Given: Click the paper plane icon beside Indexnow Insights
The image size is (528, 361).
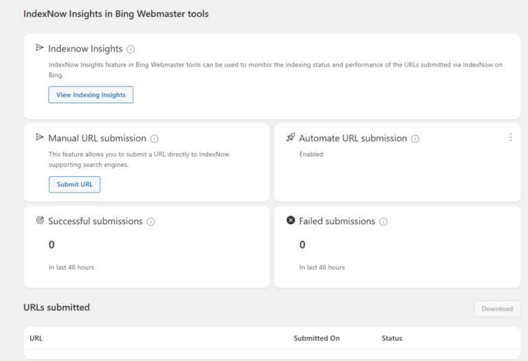Looking at the screenshot, I should pos(40,48).
